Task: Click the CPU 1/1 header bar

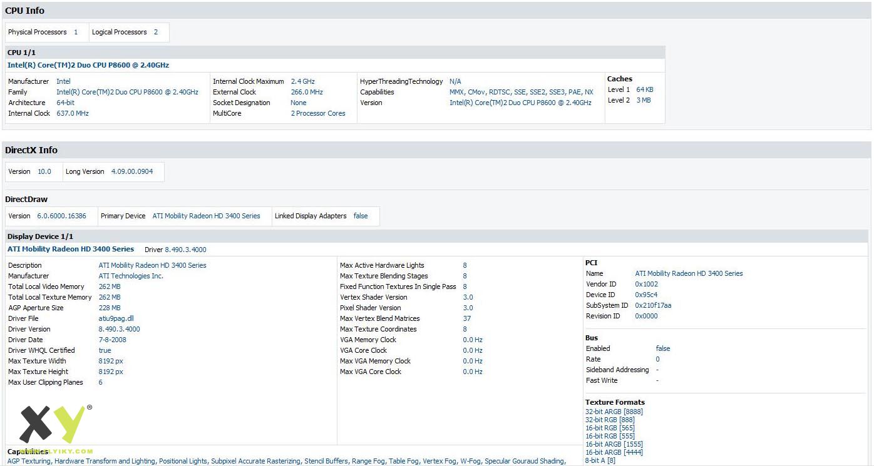Action: (x=335, y=53)
